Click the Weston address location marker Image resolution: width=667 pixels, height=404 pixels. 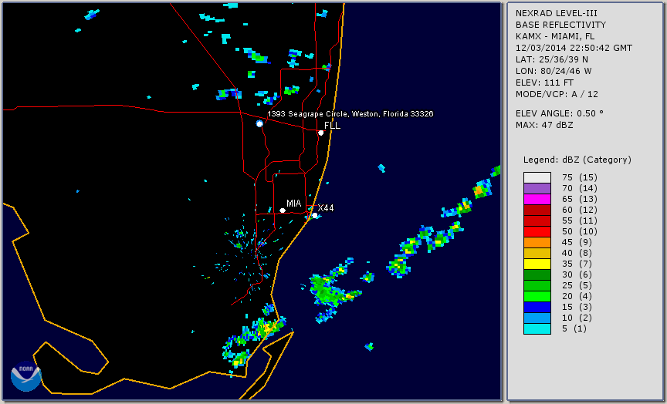259,123
